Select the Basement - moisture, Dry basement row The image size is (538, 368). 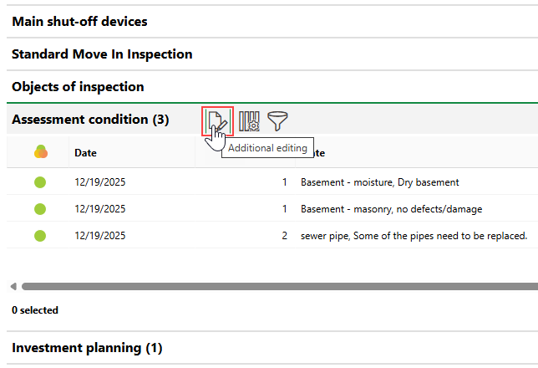pos(379,182)
